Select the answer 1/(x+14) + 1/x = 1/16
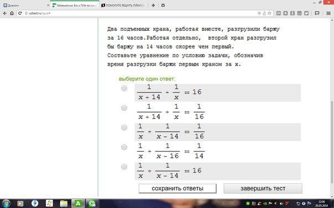334x208 pixels. pos(124,108)
